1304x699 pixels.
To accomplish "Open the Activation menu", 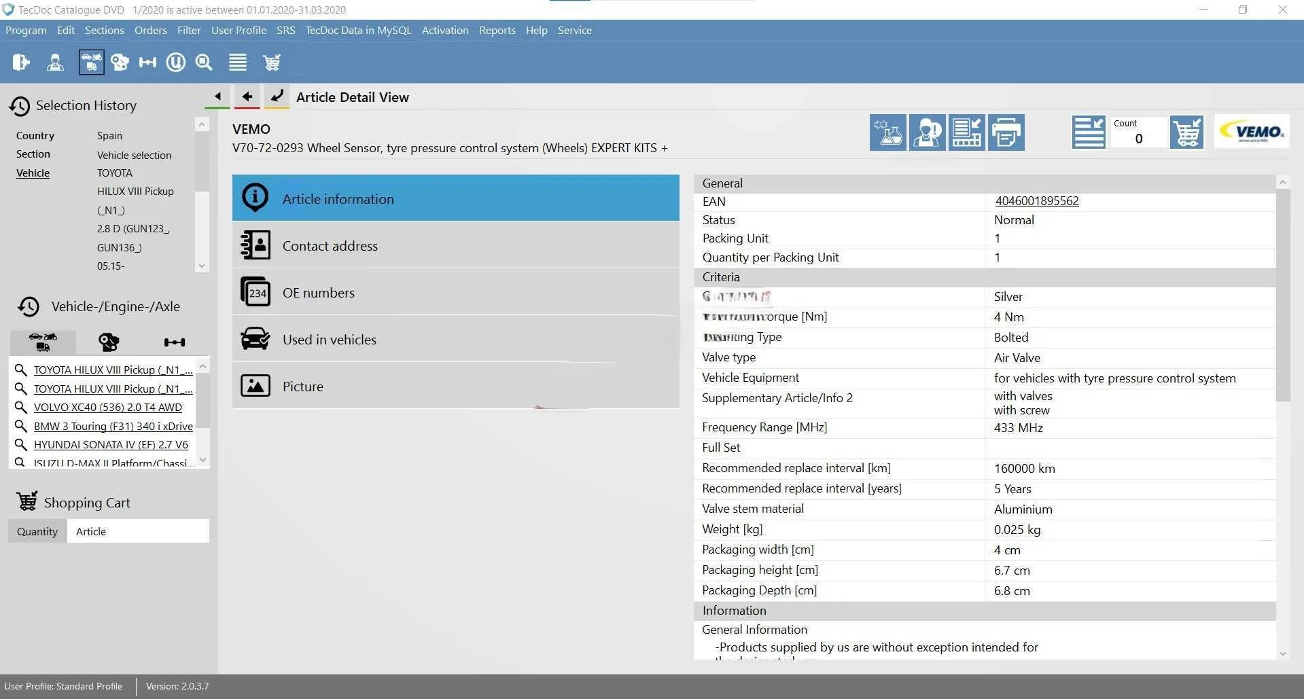I will 445,31.
